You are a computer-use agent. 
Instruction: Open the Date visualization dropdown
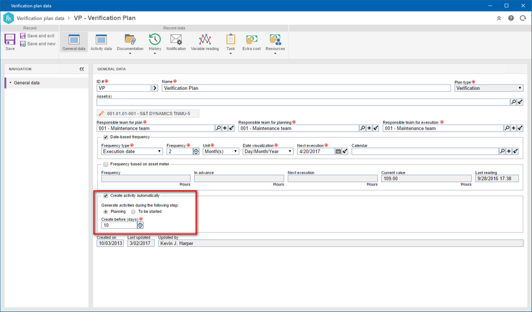click(268, 151)
